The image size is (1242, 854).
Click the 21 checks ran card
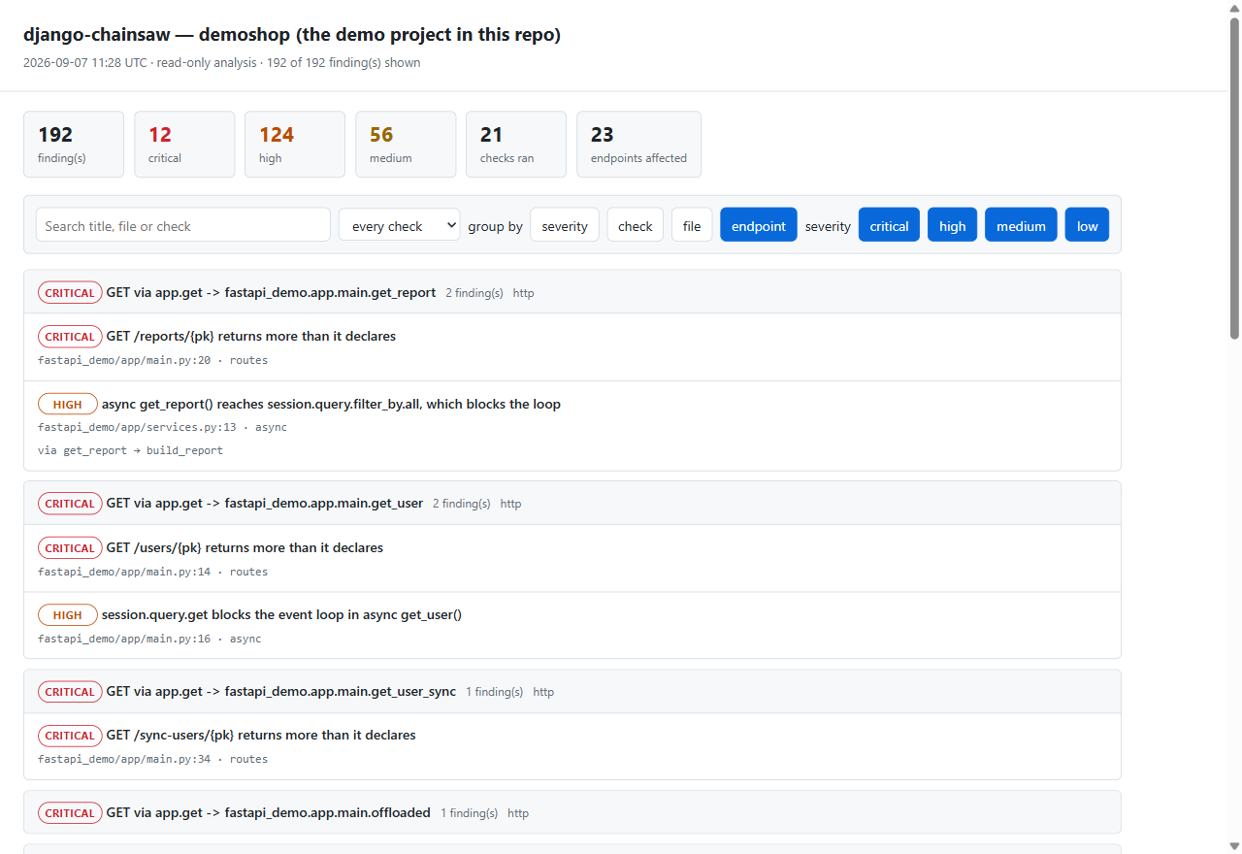coord(516,145)
